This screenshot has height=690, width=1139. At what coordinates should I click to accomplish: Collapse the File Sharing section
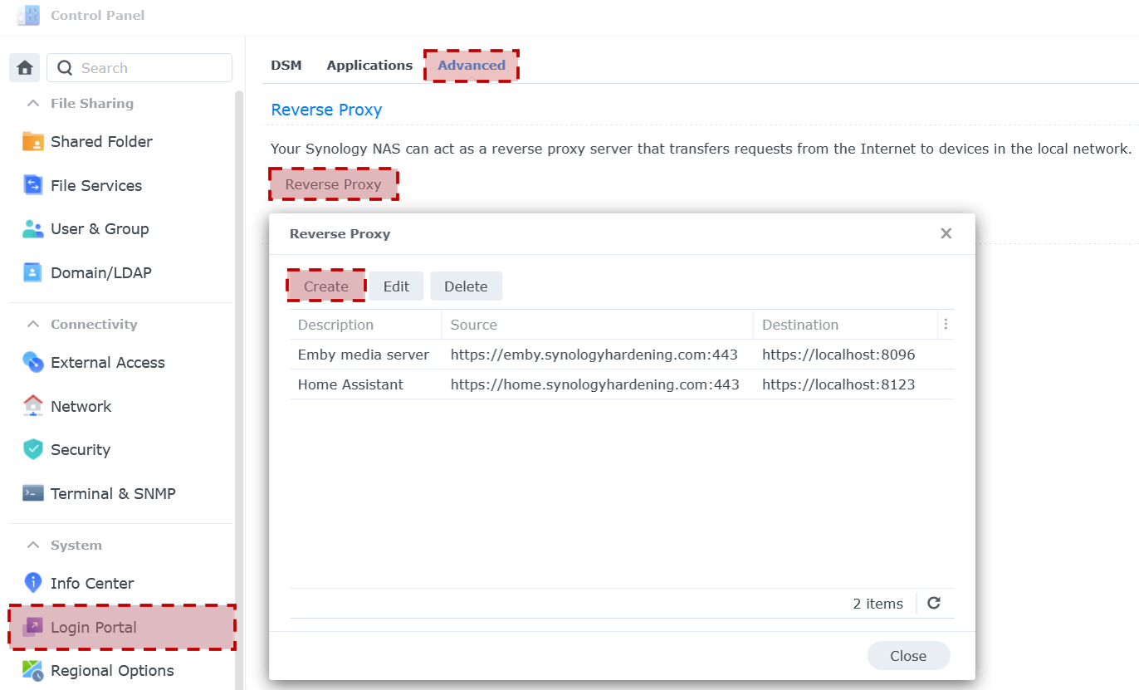(x=33, y=104)
